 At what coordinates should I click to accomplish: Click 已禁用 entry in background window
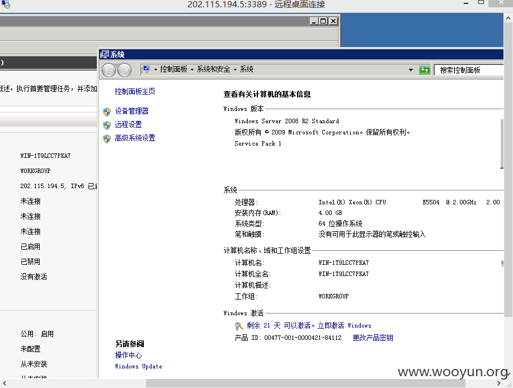[x=30, y=261]
